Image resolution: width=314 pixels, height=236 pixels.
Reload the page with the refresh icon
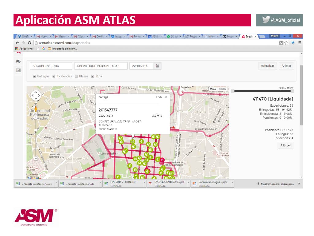pos(29,43)
